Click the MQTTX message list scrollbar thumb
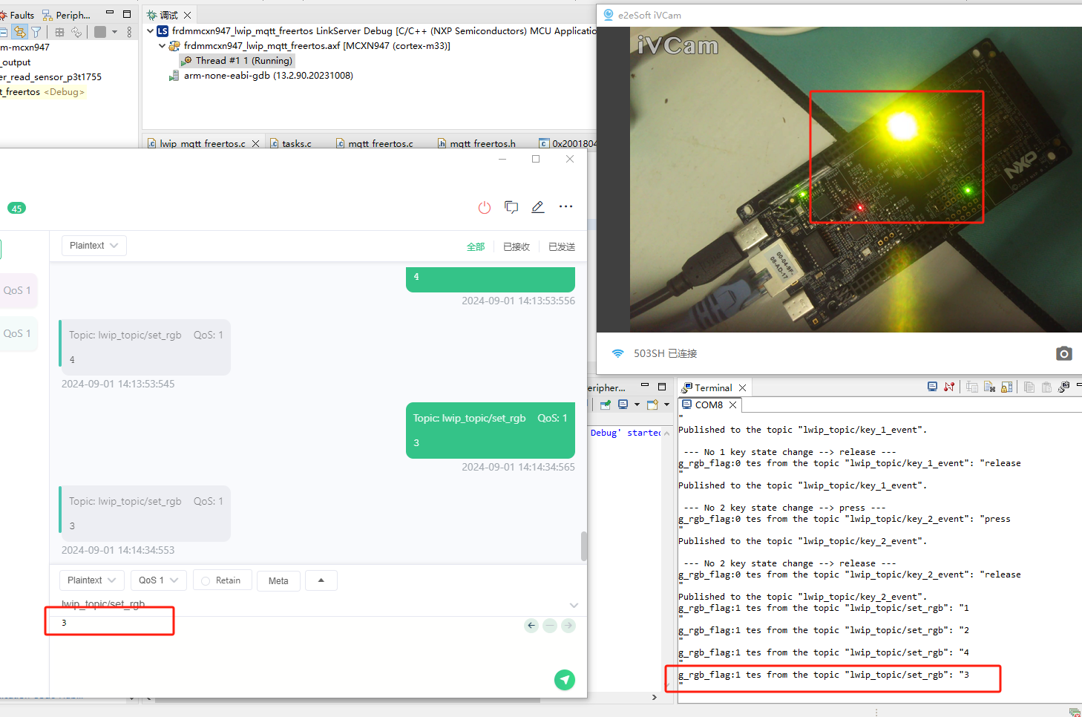Image resolution: width=1082 pixels, height=717 pixels. 584,546
